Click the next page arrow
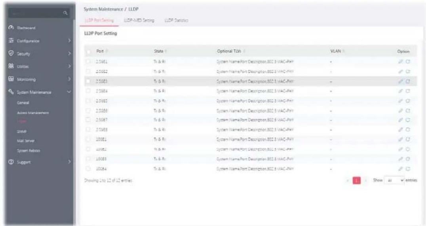Image resolution: width=426 pixels, height=226 pixels. click(366, 180)
